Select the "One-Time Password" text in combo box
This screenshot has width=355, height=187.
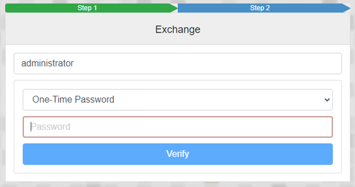[x=73, y=100]
